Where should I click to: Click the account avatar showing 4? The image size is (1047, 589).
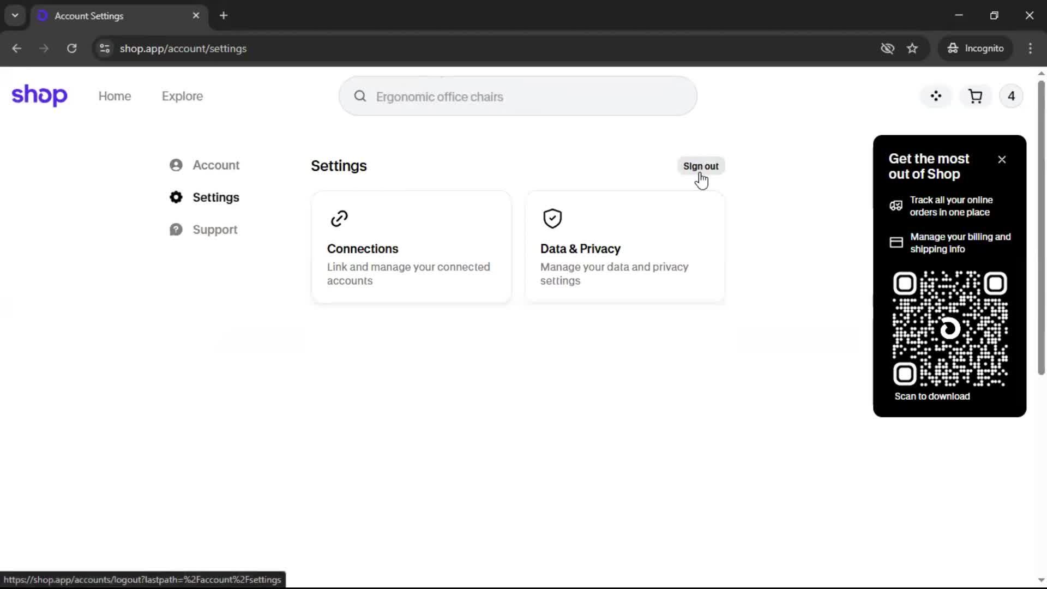(x=1011, y=97)
